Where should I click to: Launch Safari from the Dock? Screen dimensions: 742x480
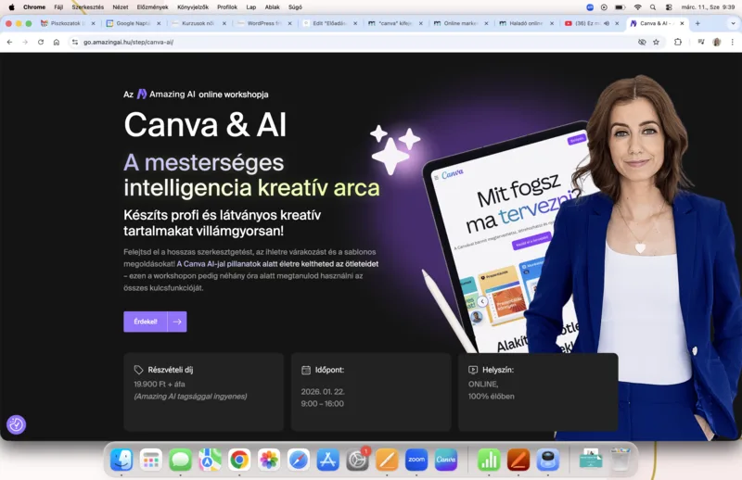[298, 460]
